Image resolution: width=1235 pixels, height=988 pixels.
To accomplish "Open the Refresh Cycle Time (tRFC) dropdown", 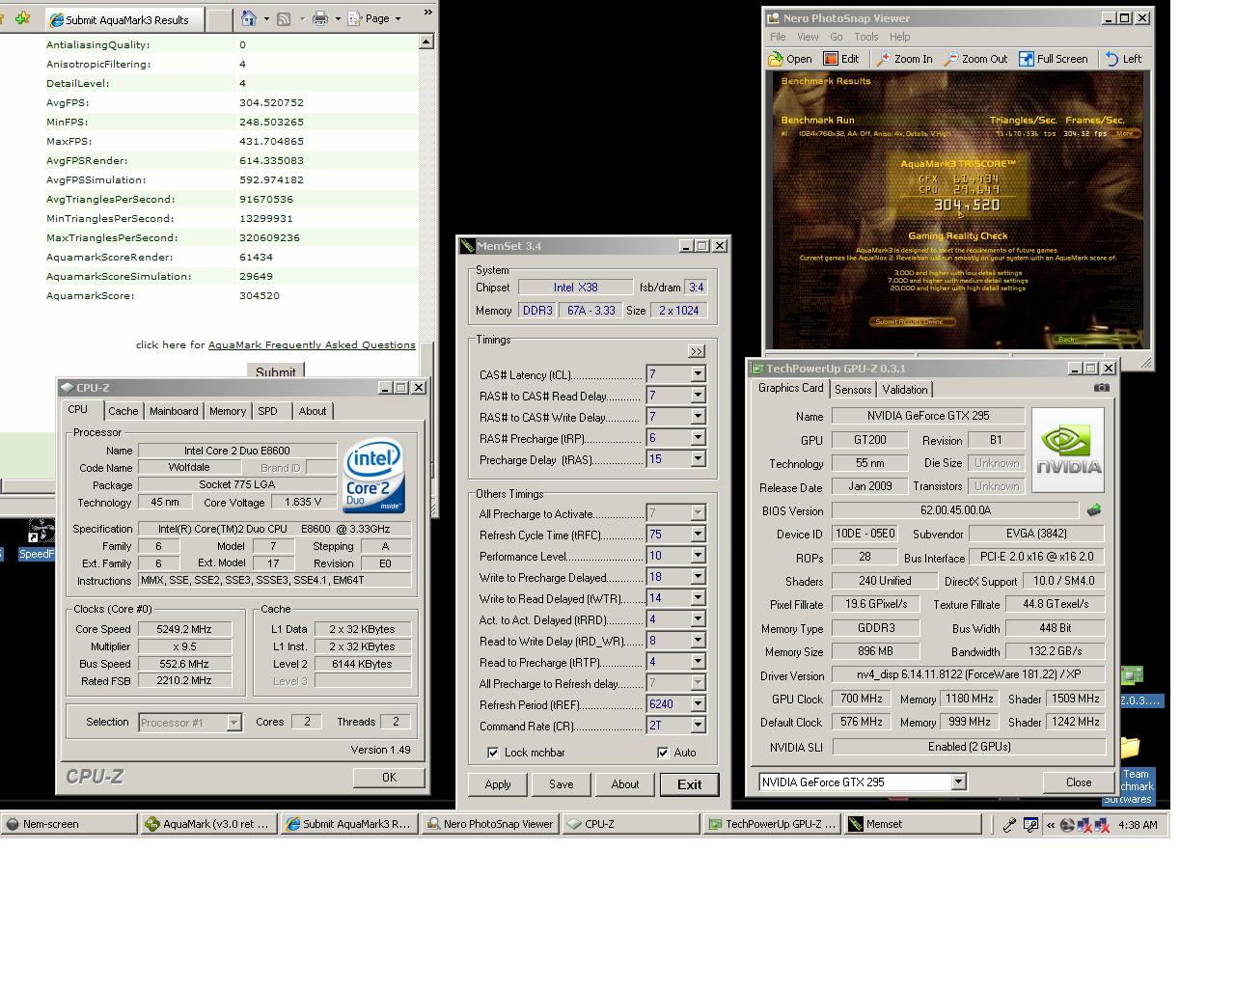I will pyautogui.click(x=698, y=535).
